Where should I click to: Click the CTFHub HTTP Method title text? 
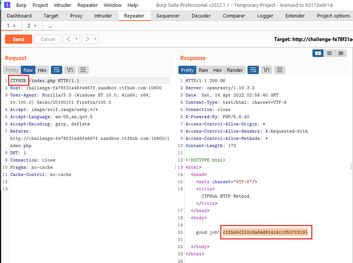click(x=225, y=196)
